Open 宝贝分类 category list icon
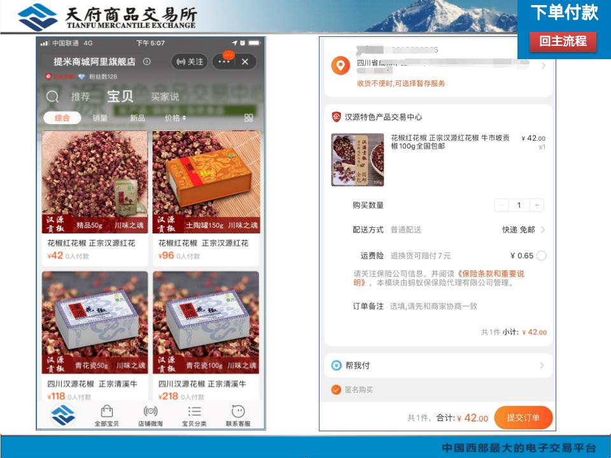Screen dimensions: 611x458 194,415
